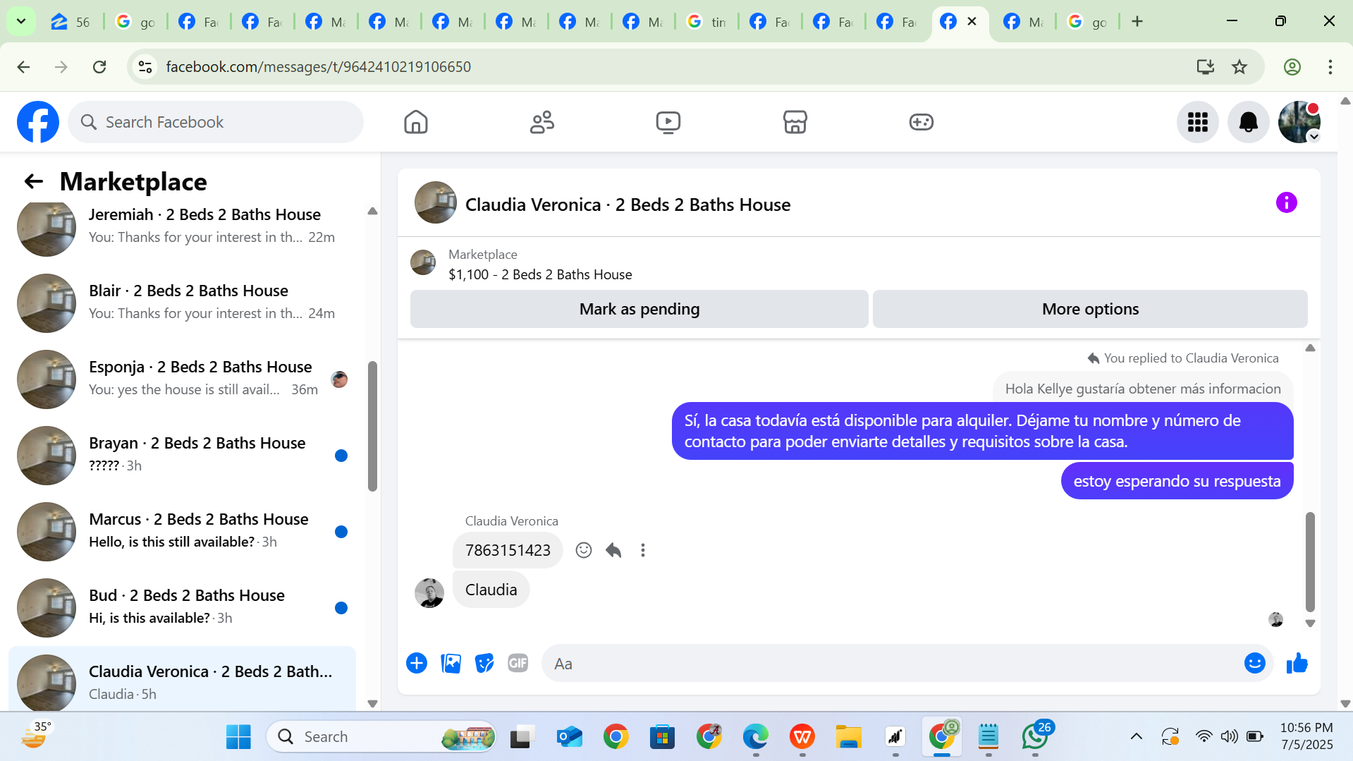The image size is (1353, 761).
Task: Click Mark as pending button
Action: (639, 309)
